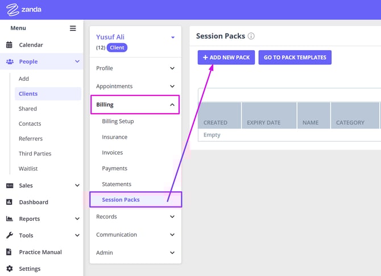The width and height of the screenshot is (381, 276).
Task: Expand the Sales menu section
Action: [x=77, y=186]
